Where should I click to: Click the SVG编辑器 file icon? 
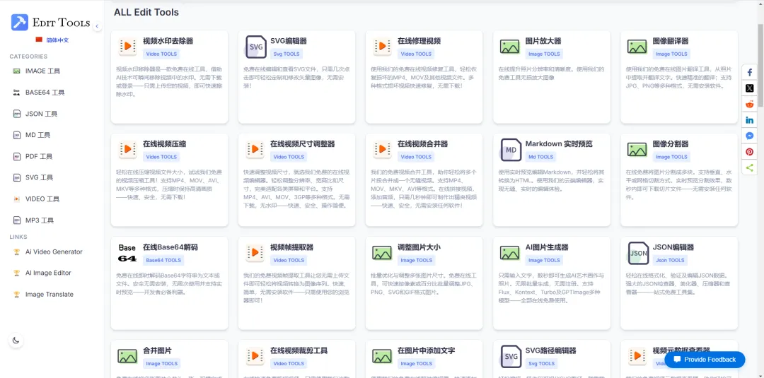(256, 47)
